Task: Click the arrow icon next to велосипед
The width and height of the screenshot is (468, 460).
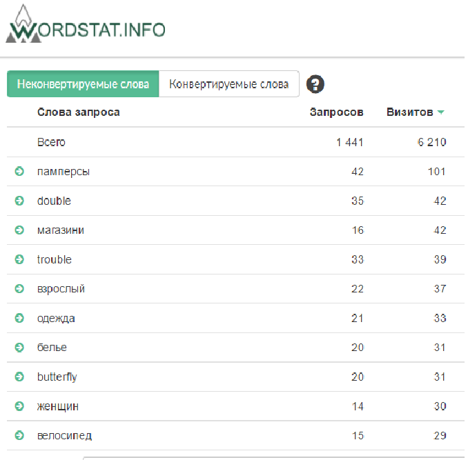Action: (19, 436)
